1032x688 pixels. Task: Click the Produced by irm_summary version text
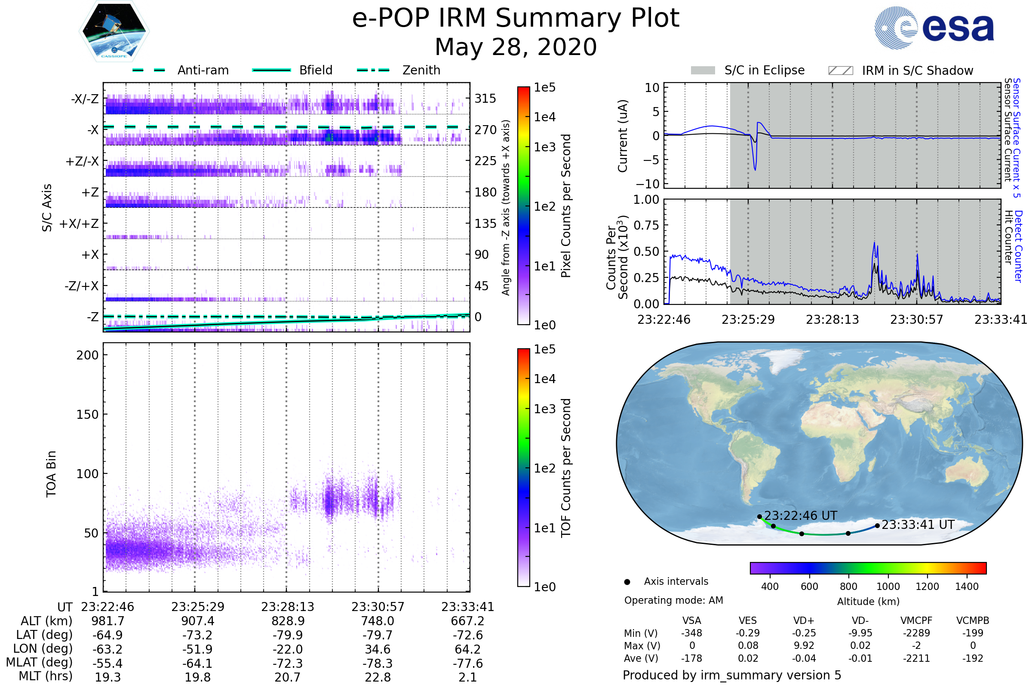[x=731, y=675]
